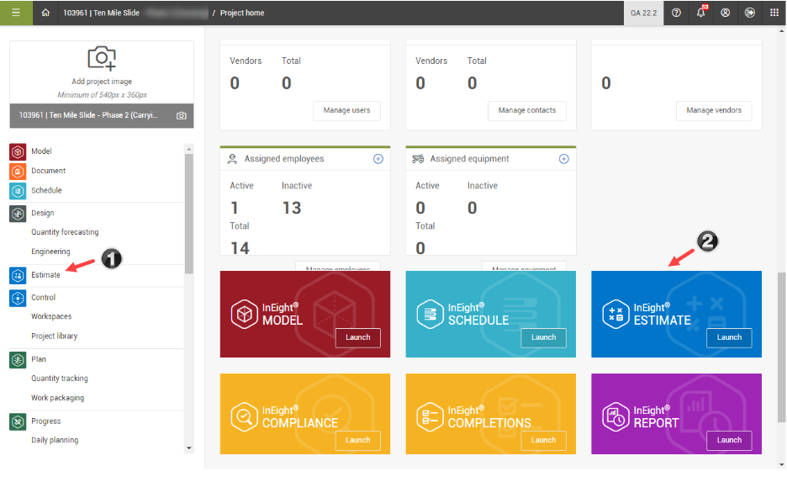Launch InEight Report
787x477 pixels.
tap(729, 440)
